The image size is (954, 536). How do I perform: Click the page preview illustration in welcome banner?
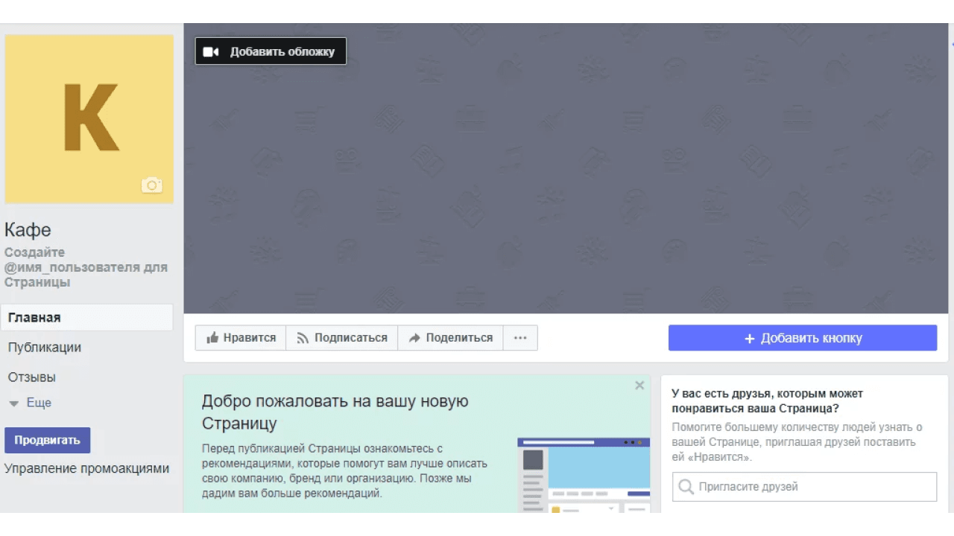point(584,475)
